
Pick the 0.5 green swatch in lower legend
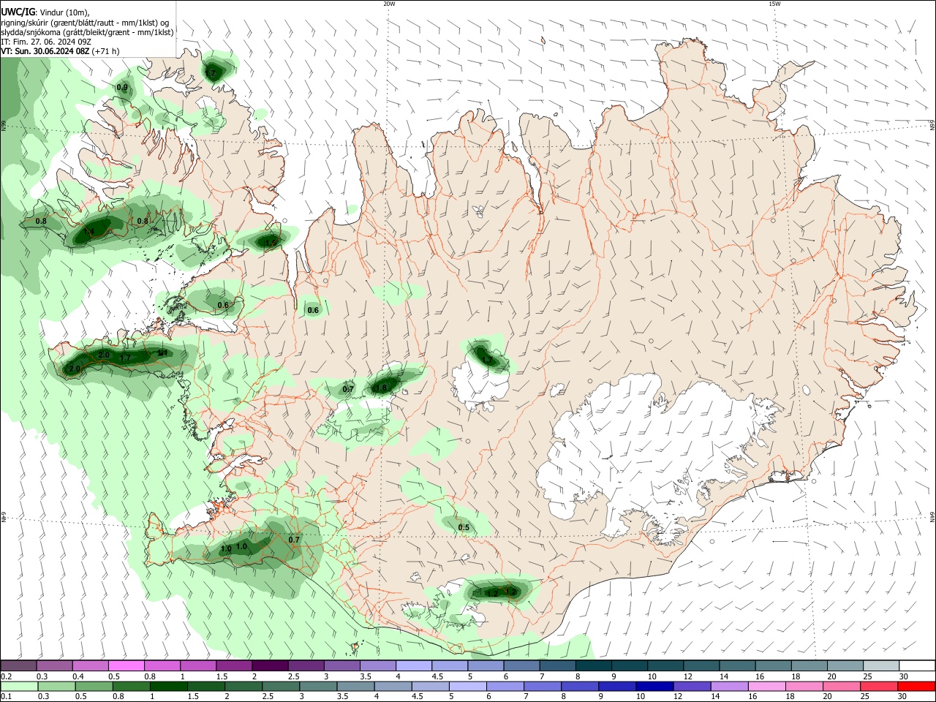[x=95, y=687]
